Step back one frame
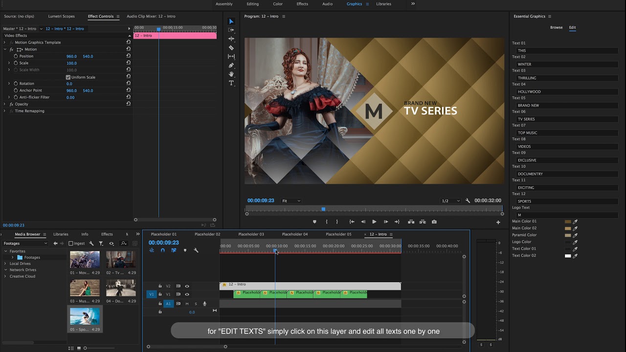626x352 pixels. [x=363, y=222]
